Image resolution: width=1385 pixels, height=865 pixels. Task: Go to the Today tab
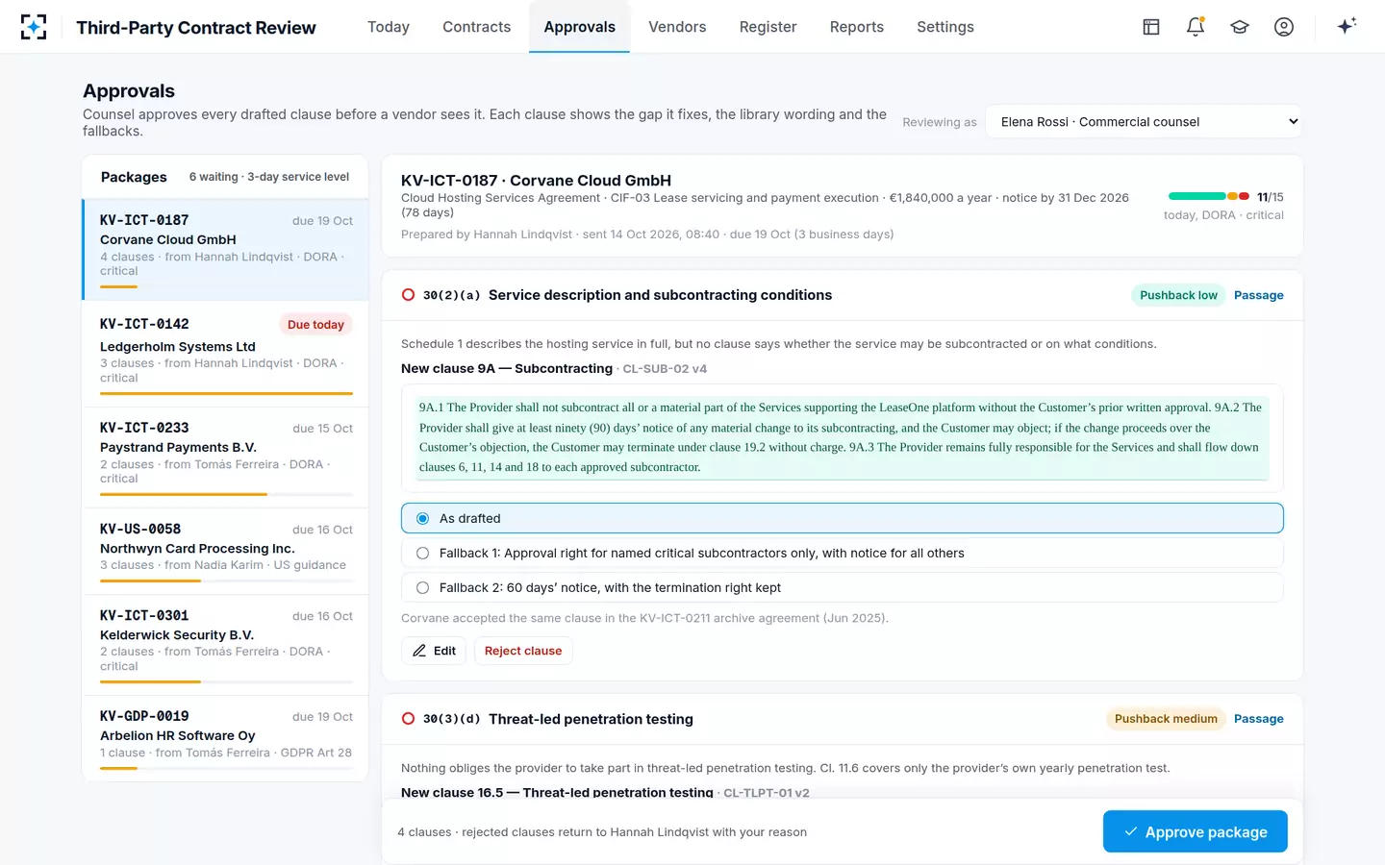[389, 27]
